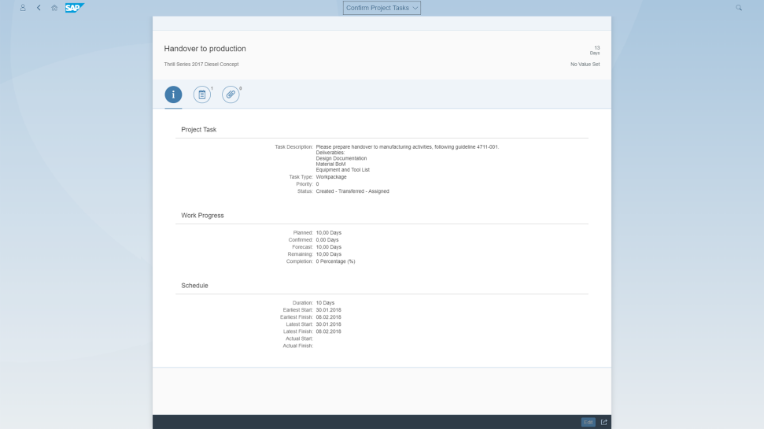Select the Handover to production title
Screen dimensions: 764x429
[x=205, y=49]
